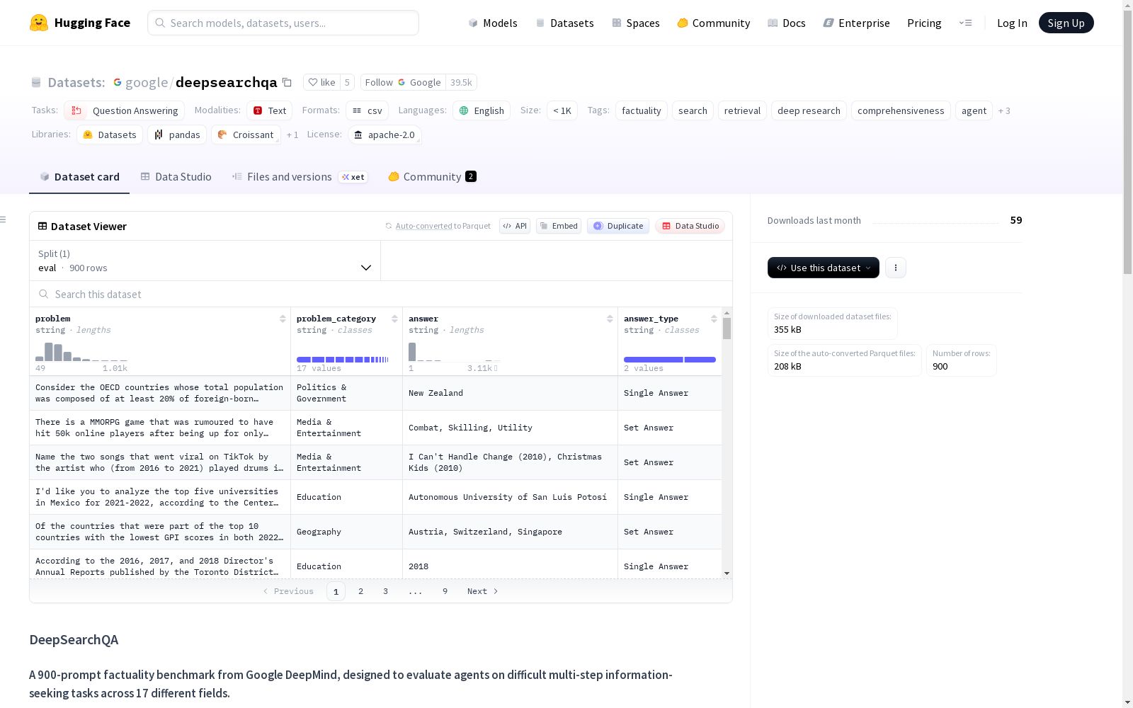Expand the +3 additional tags
This screenshot has height=708, width=1133.
pyautogui.click(x=1004, y=110)
